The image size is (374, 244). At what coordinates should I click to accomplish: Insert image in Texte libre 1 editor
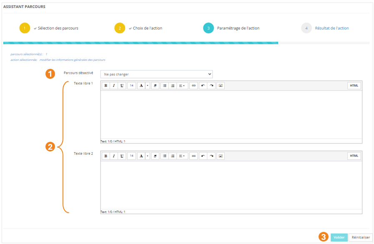(221, 86)
